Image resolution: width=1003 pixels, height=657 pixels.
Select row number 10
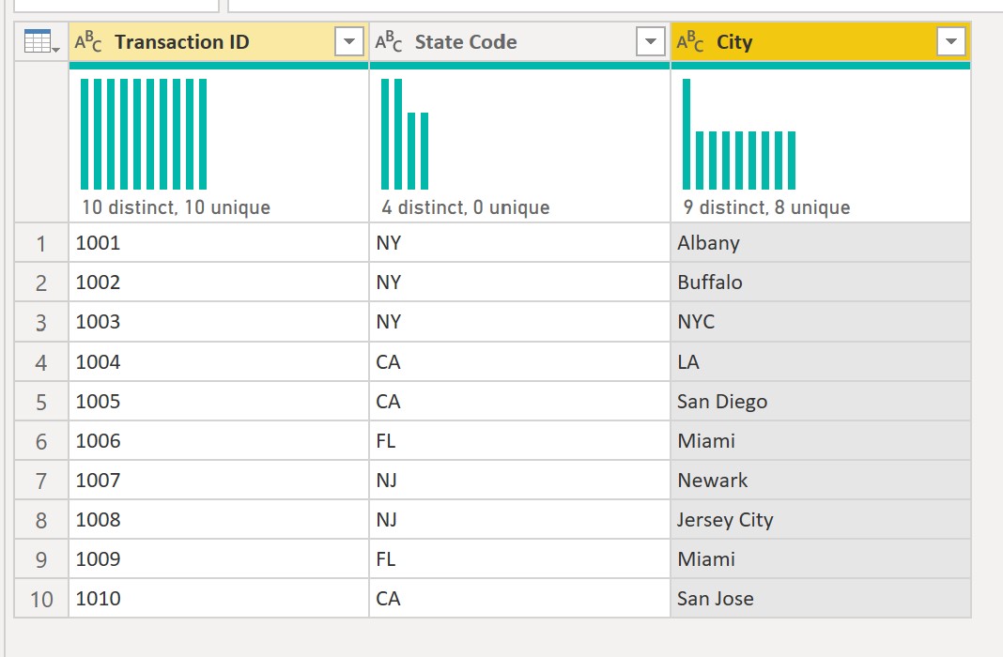pyautogui.click(x=41, y=599)
